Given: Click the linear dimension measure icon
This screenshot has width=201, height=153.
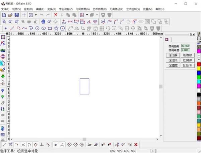Looking at the screenshot, I should coord(70,22).
